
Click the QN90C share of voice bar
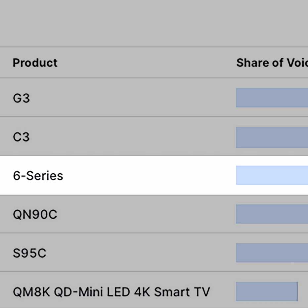pos(272,214)
